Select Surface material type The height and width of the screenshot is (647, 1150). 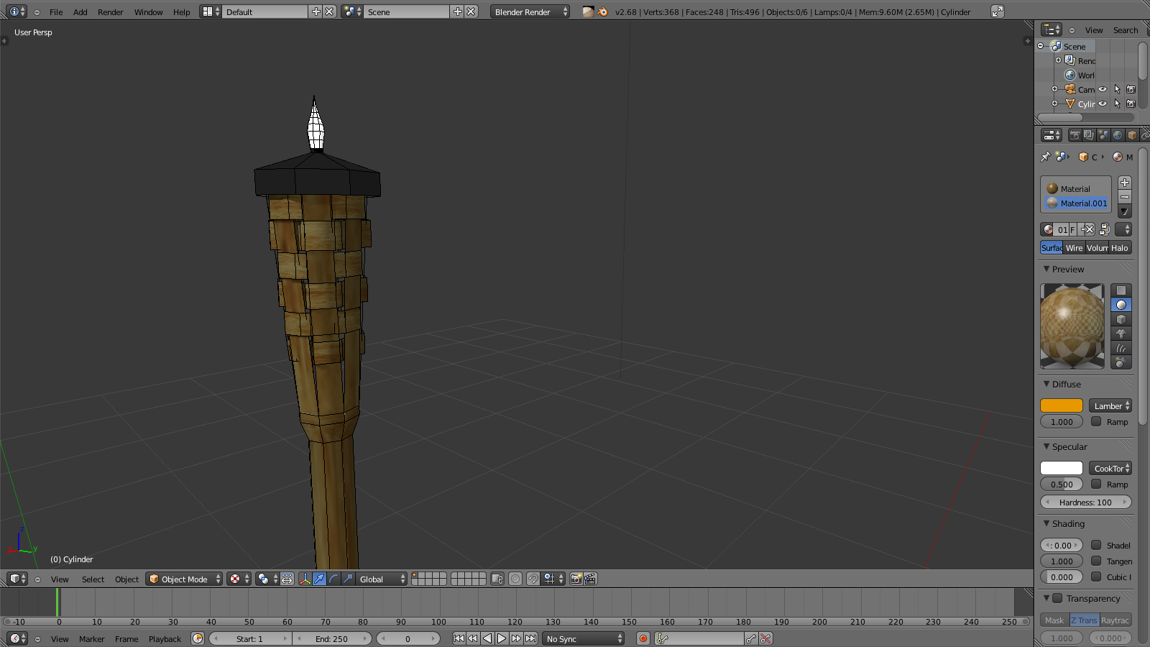(1052, 248)
